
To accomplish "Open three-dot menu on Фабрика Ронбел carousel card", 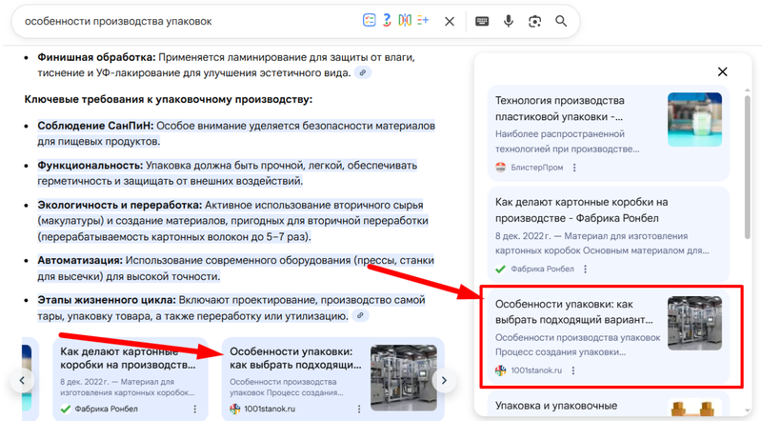I will (195, 409).
